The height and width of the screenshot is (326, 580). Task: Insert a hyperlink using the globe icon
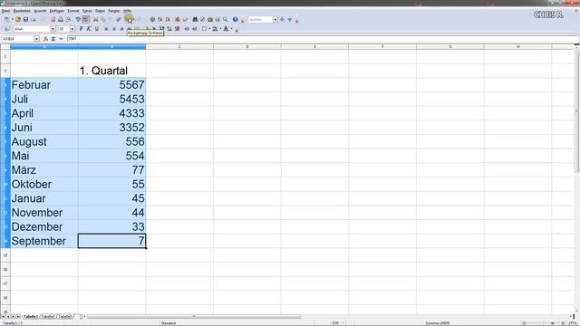point(152,19)
